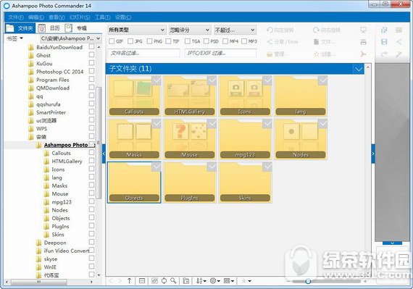Open the sort order A-Z dropdown
This screenshot has height=289, width=413.
tap(201, 281)
